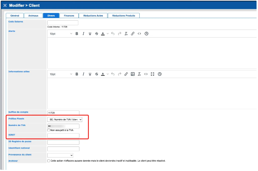Image resolution: width=258 pixels, height=171 pixels.
Task: Open the Préfixe Flowin dropdown
Action: [x=65, y=119]
